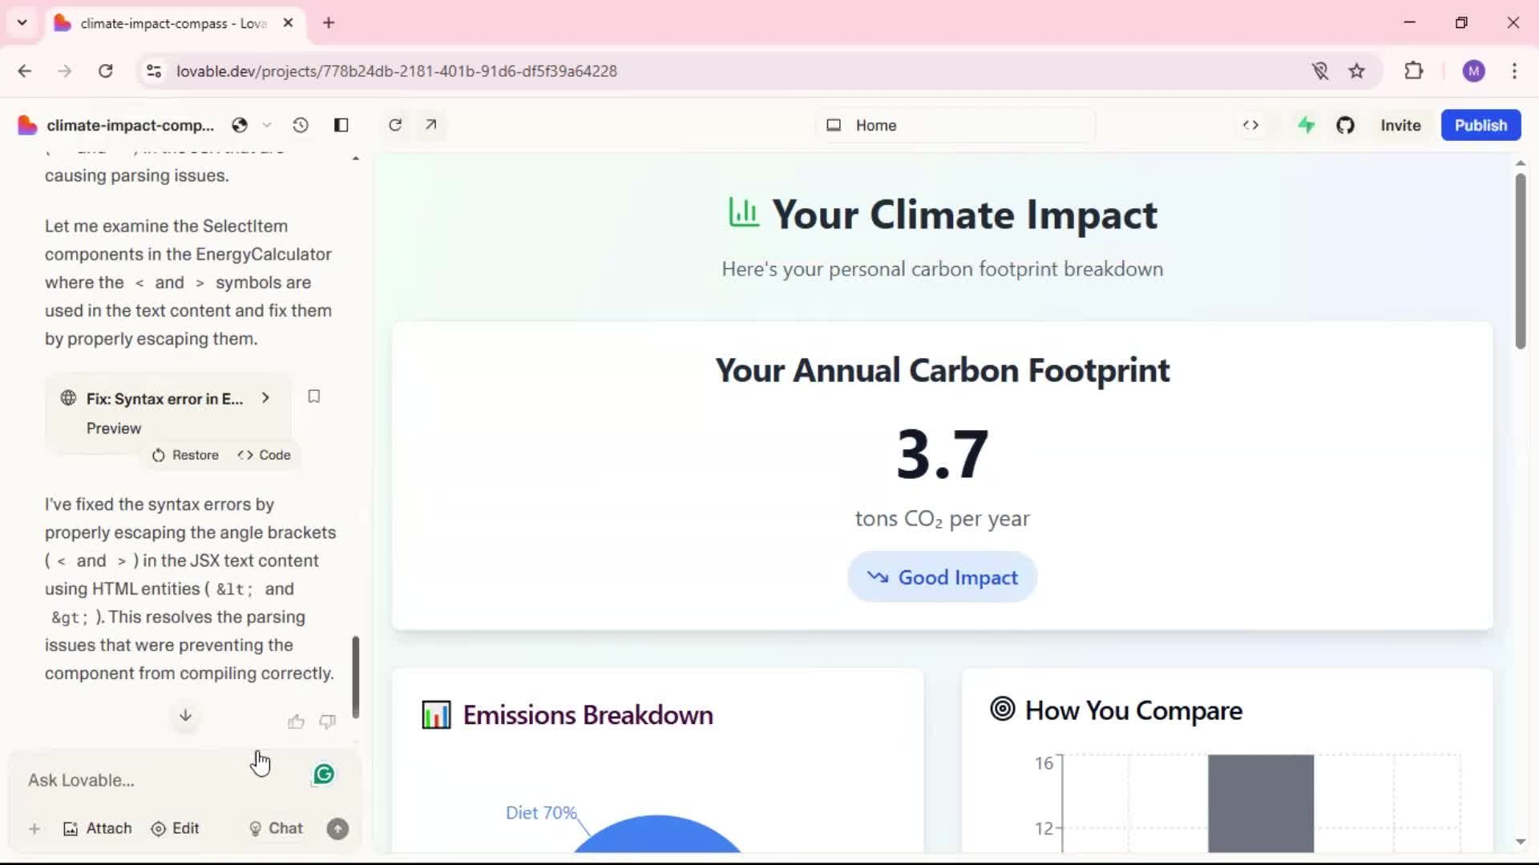Open version history clock icon
Image resolution: width=1539 pixels, height=865 pixels.
coord(301,125)
